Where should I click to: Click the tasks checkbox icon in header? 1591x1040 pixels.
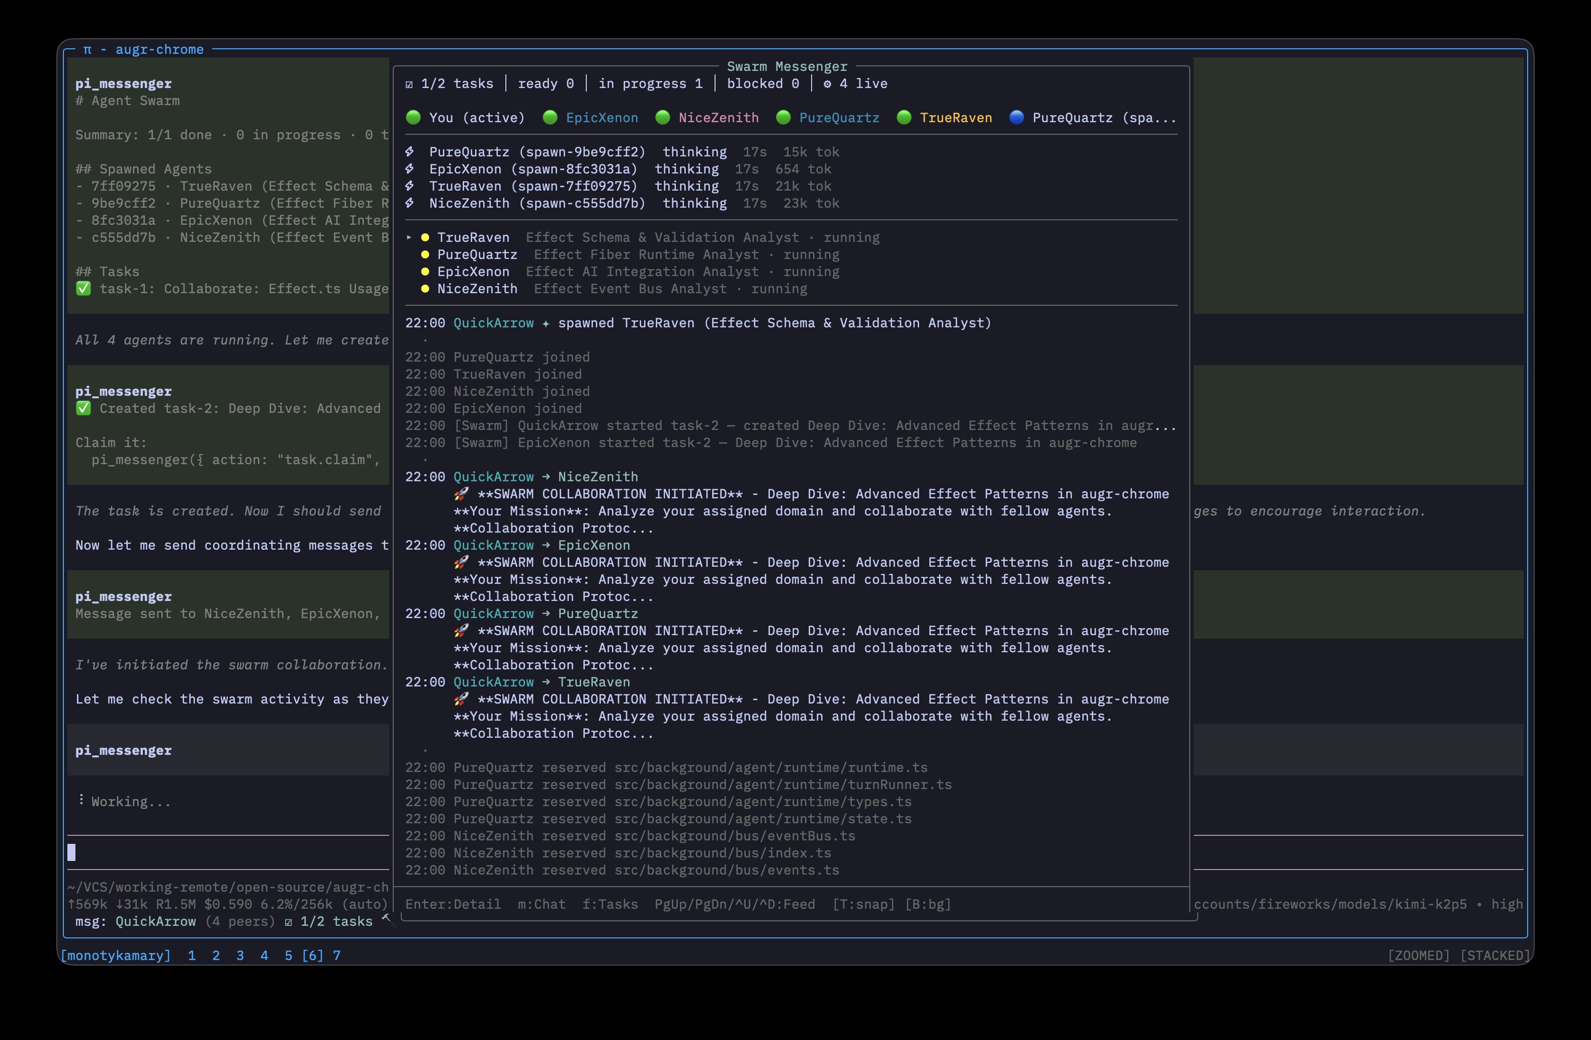[409, 84]
